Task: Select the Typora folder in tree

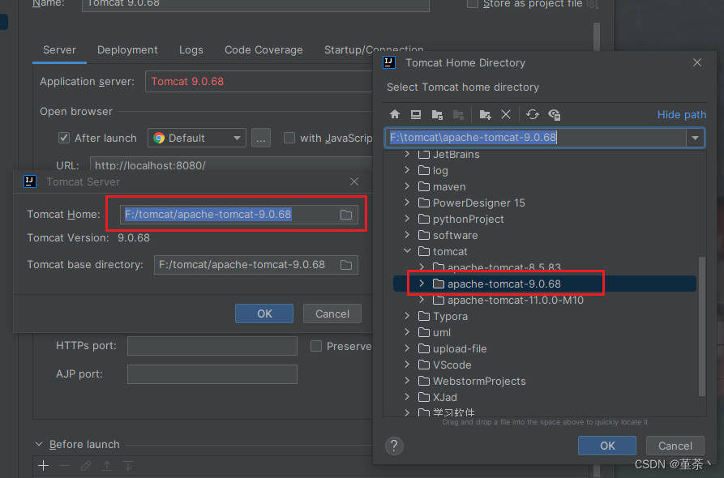Action: (x=450, y=317)
